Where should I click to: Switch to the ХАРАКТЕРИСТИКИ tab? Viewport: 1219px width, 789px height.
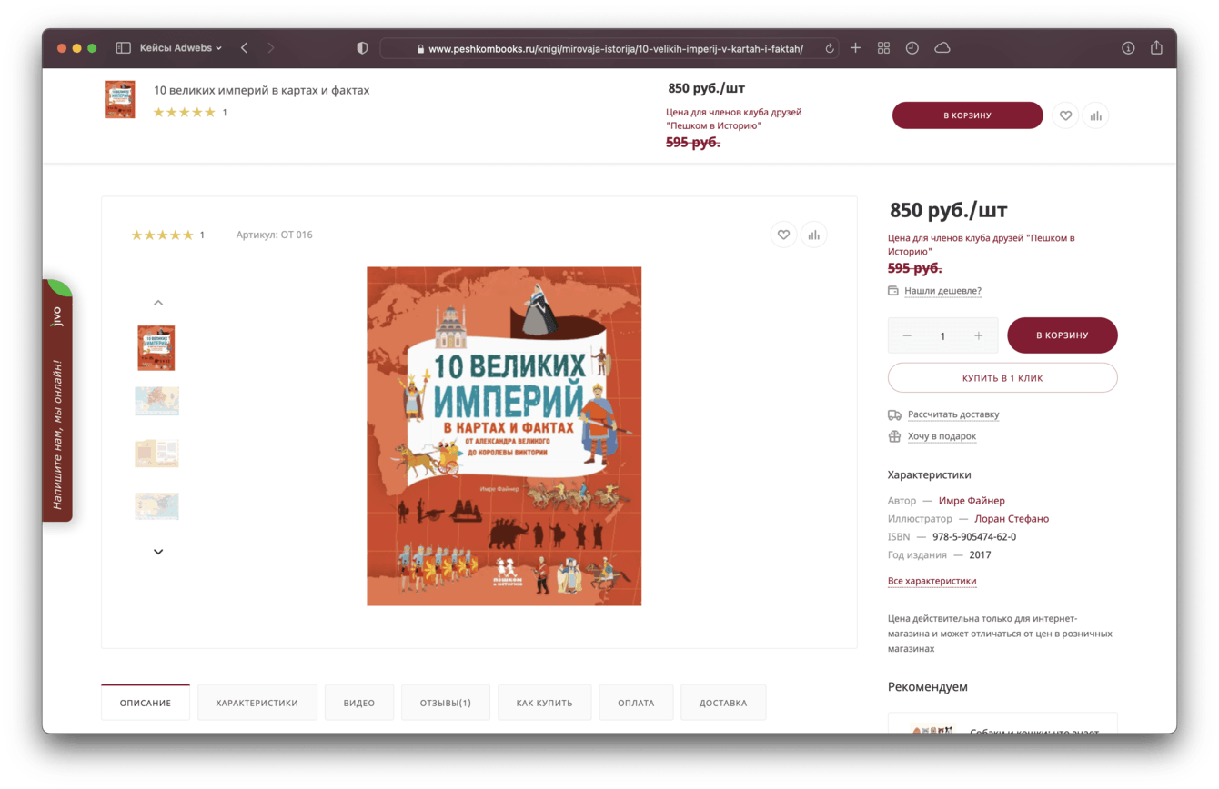[257, 703]
